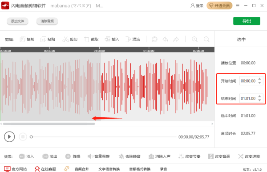This screenshot has width=267, height=172.
Task: Zoom in on the waveform
Action: 194,39
